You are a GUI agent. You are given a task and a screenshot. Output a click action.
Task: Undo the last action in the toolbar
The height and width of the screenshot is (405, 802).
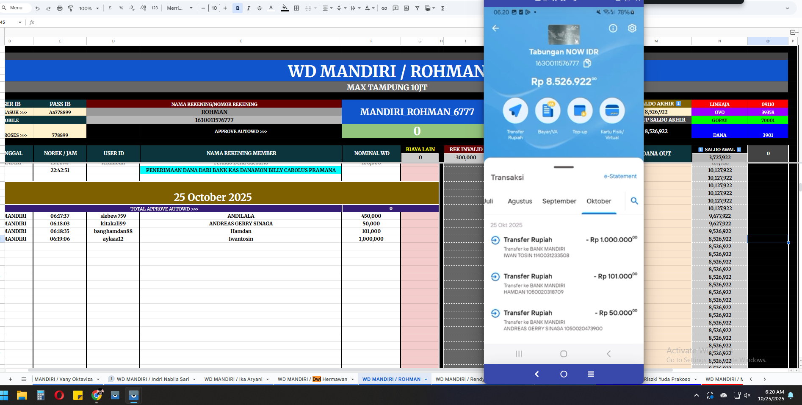38,8
